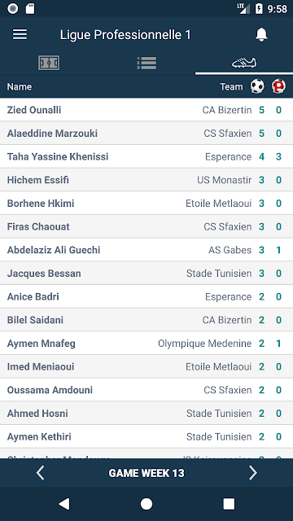
Task: Open Zied Ounalli player row
Action: [x=146, y=110]
